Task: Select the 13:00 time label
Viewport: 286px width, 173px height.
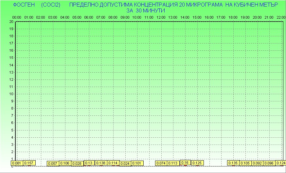Action: 173,18
